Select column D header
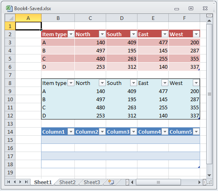Screen dimensions: 218x191 pos(122,18)
